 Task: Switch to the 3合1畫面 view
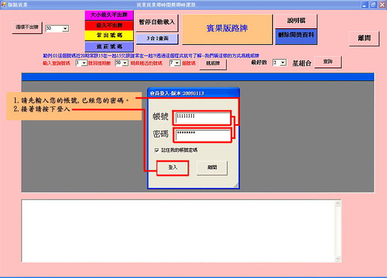coord(158,39)
